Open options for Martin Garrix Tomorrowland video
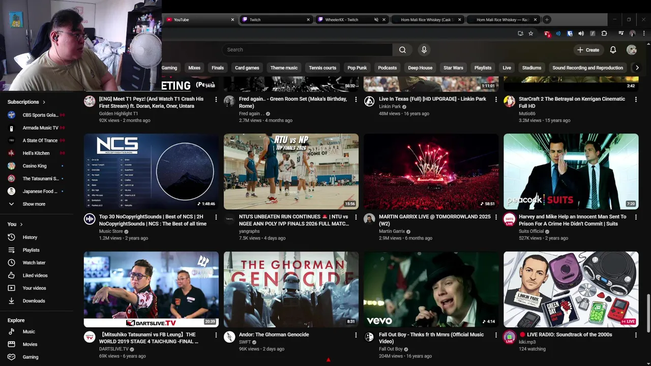 click(496, 217)
